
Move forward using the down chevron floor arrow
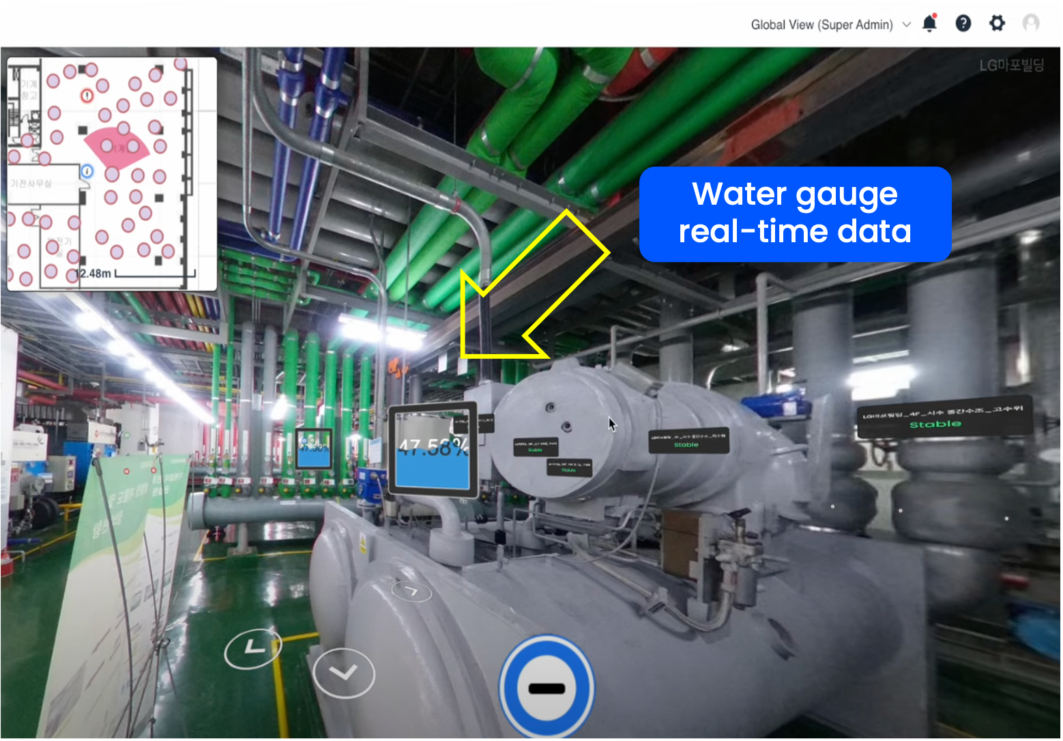pos(344,673)
